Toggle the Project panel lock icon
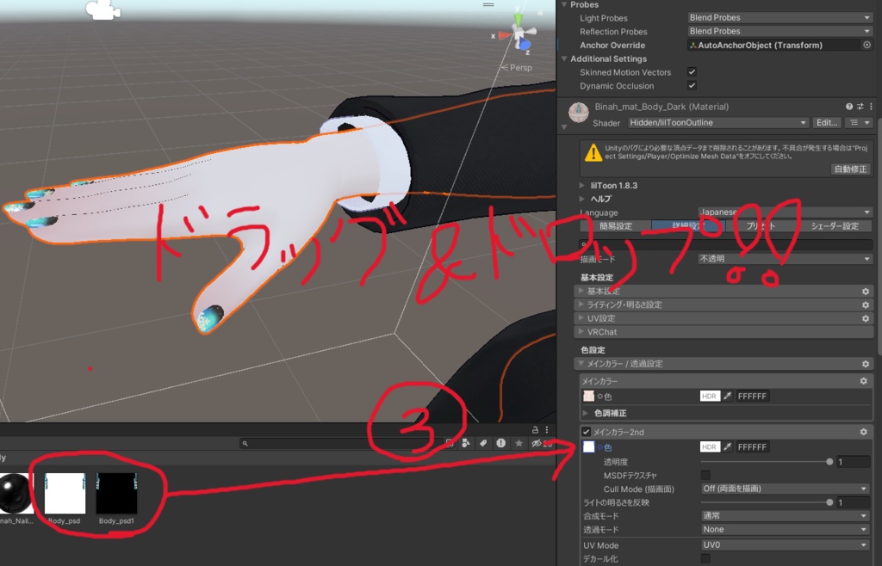Screen dimensions: 882x566 [535, 429]
